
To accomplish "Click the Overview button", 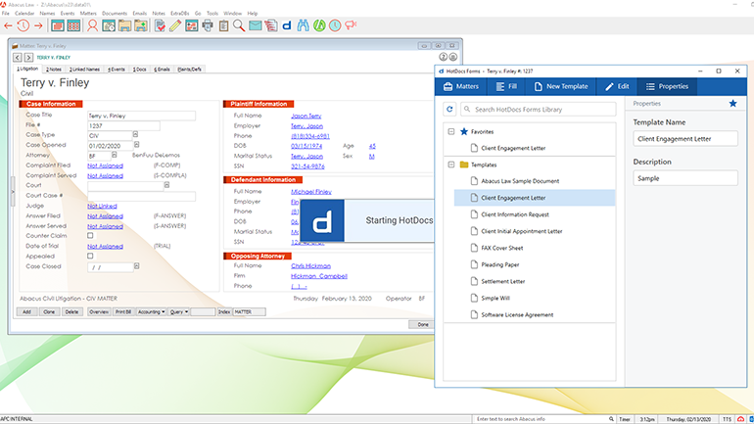I will pyautogui.click(x=99, y=312).
